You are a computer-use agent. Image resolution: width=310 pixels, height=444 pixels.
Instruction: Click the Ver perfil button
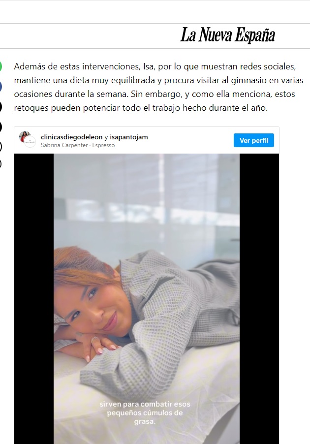coord(254,140)
